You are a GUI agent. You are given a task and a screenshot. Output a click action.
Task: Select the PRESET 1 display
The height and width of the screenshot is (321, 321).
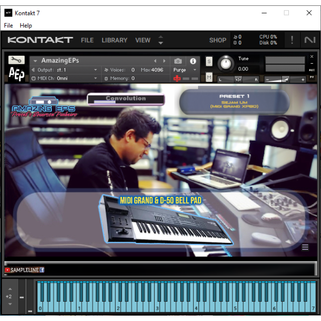pos(235,101)
